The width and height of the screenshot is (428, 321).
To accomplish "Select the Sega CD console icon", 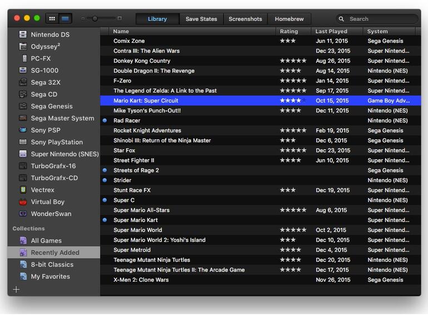I will coord(23,94).
